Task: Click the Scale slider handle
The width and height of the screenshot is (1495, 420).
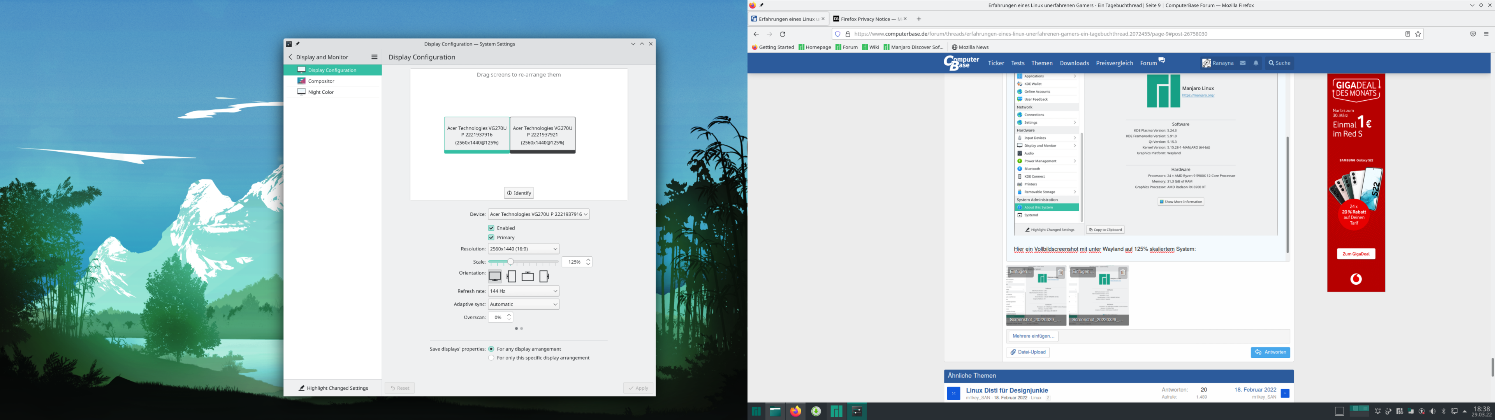Action: tap(510, 262)
